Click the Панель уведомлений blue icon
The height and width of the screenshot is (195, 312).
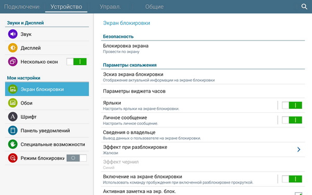coord(12,131)
